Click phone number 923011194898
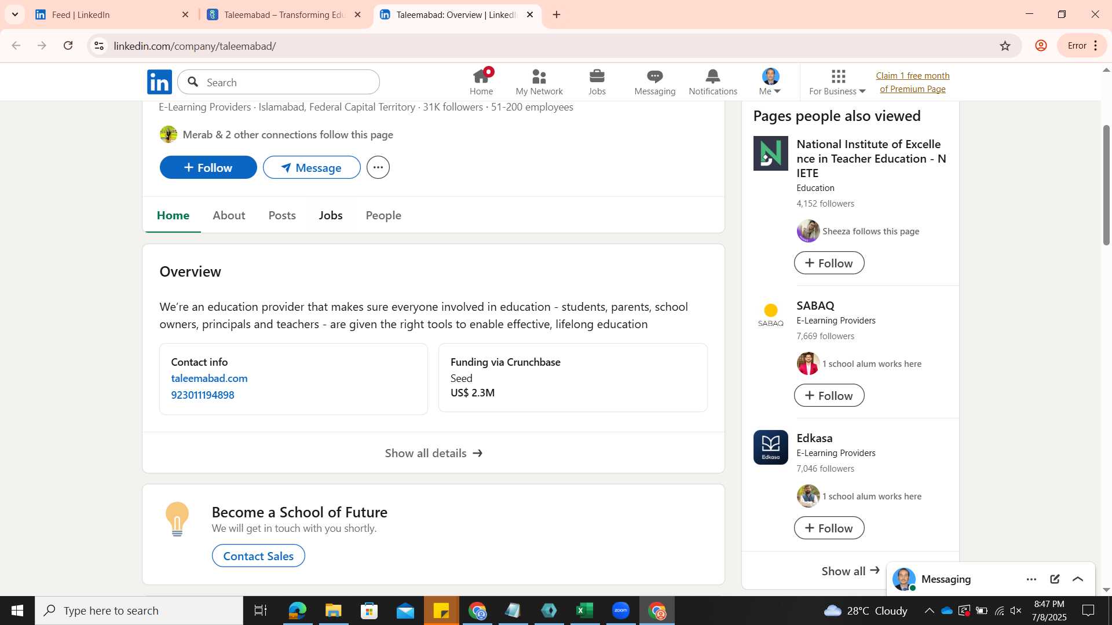The width and height of the screenshot is (1112, 625). click(203, 395)
